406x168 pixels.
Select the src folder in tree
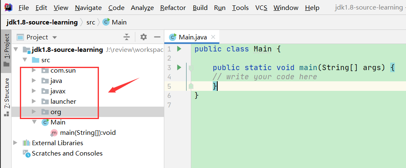(46, 60)
